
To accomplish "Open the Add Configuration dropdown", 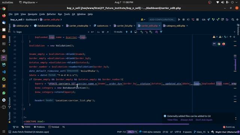I will pos(162,19).
